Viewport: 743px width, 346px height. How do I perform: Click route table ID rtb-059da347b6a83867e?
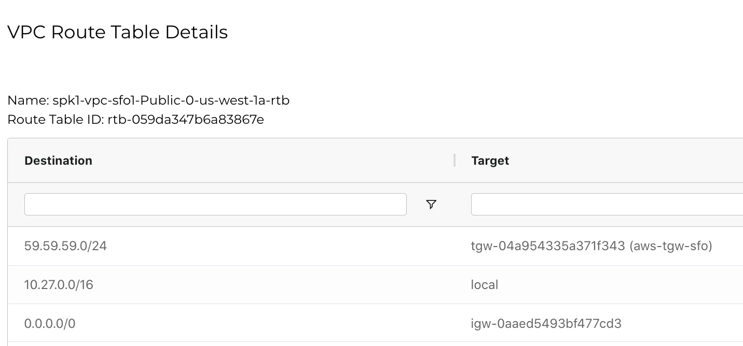click(x=186, y=119)
